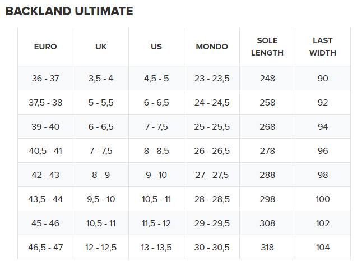Select the EURO column header

[45, 47]
